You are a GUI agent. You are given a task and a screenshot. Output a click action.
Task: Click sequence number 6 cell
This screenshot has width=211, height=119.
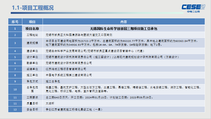pyautogui.click(x=15, y=63)
